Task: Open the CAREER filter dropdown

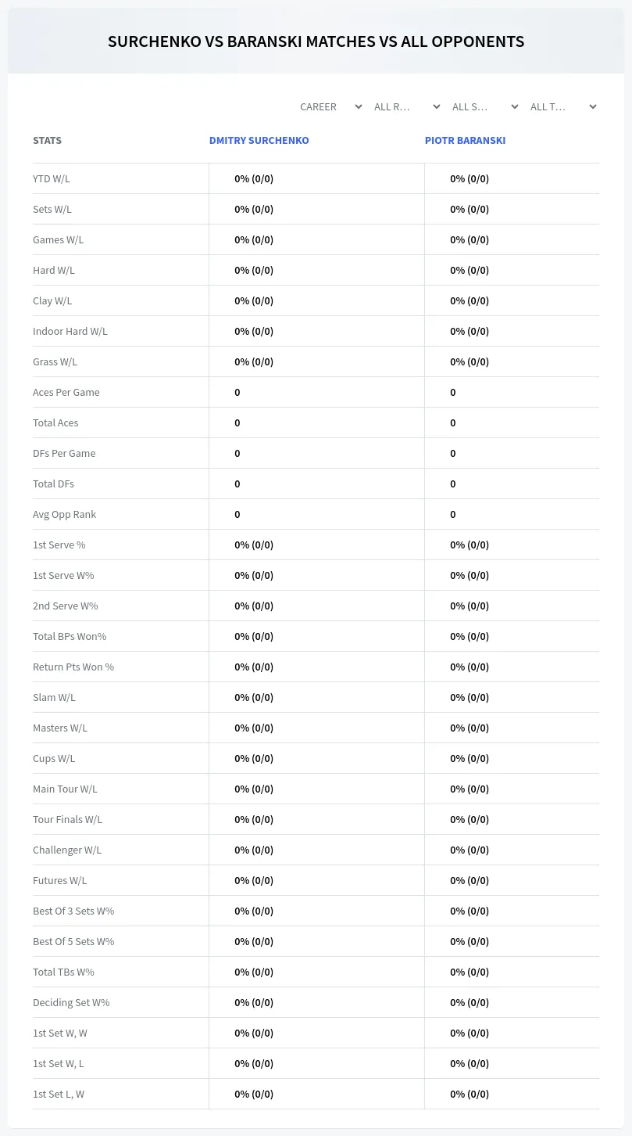Action: pos(330,106)
